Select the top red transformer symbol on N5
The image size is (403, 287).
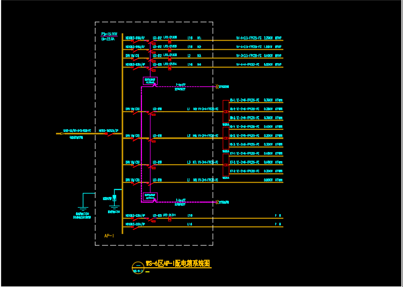pos(226,111)
